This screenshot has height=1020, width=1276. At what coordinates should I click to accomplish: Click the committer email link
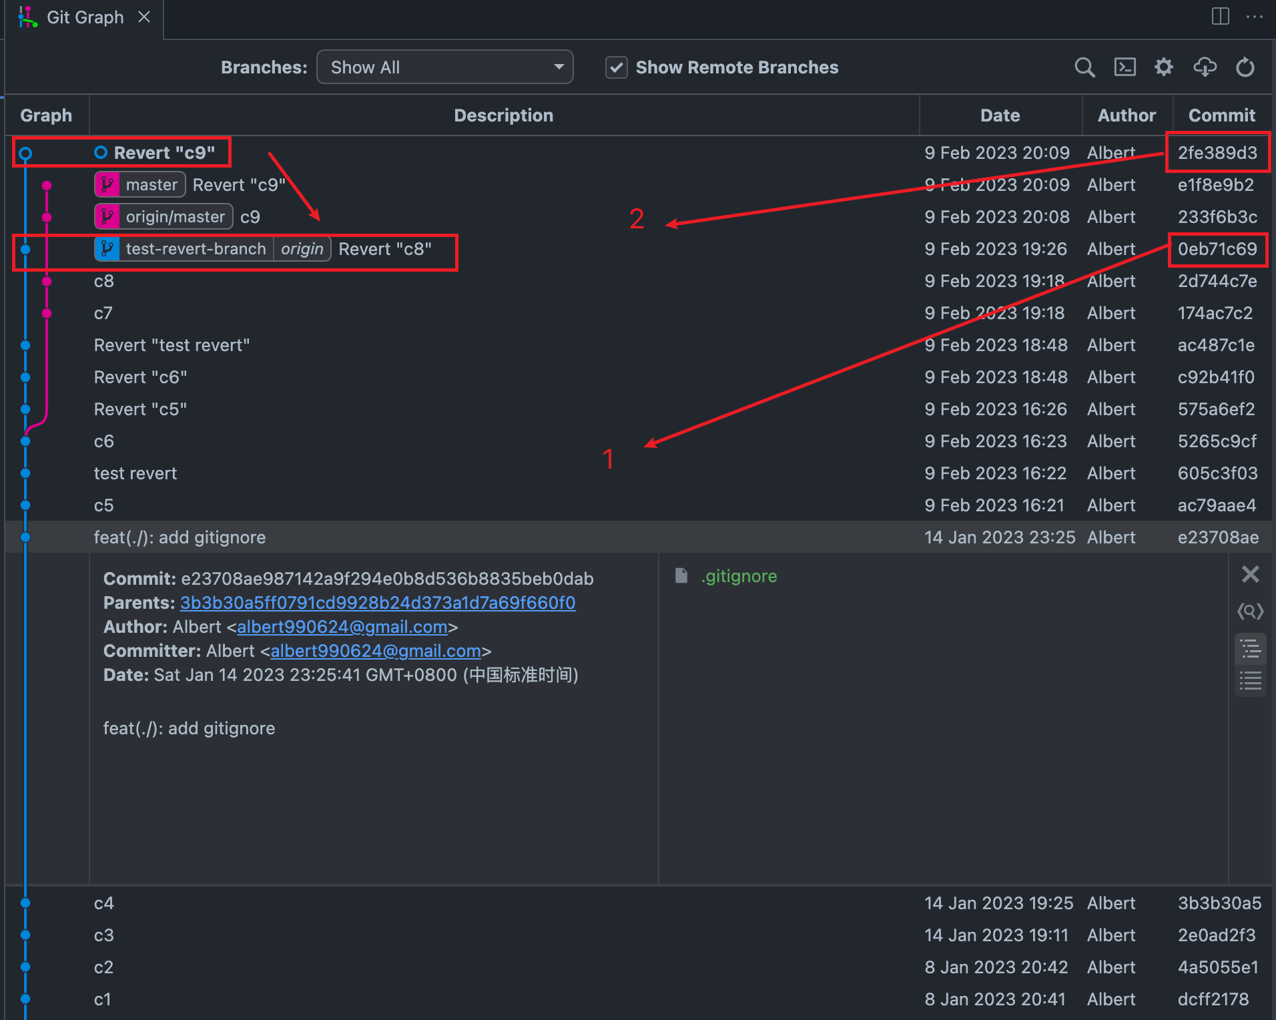click(376, 651)
